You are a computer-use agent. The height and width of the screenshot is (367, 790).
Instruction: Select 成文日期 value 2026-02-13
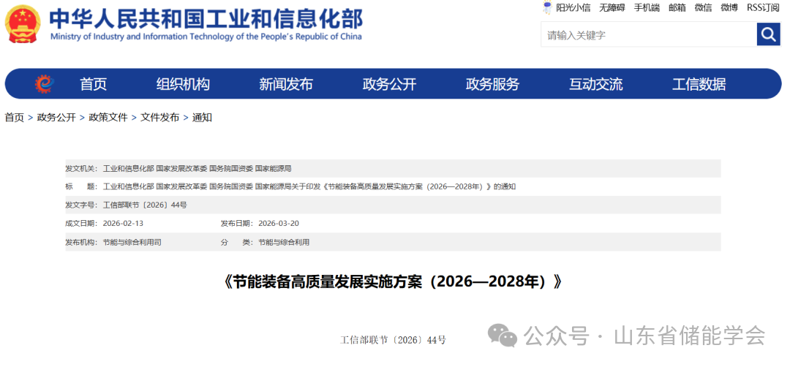pyautogui.click(x=124, y=223)
